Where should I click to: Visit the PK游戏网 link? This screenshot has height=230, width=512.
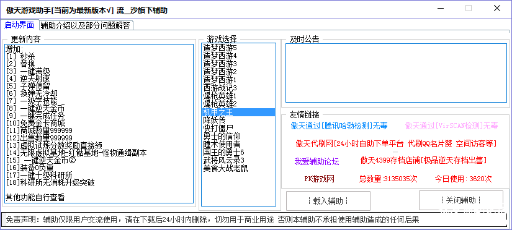(319, 179)
